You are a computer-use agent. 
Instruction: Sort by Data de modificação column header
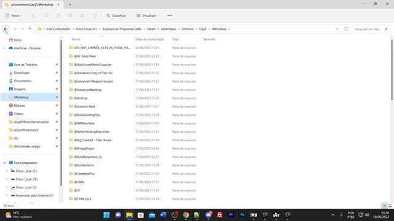pyautogui.click(x=150, y=39)
